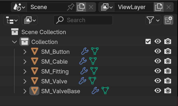
Task: Open the Scene browse dropdown
Action: 19,7
